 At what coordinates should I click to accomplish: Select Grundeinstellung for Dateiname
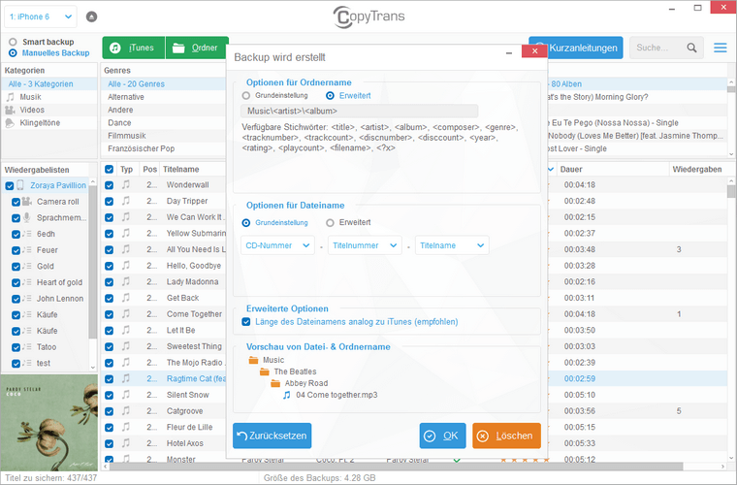pos(245,223)
